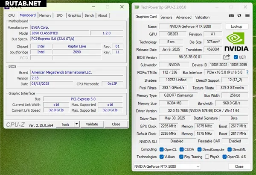
Task: Expand the CPU-Z Tools dropdown arrow
Action: click(76, 124)
